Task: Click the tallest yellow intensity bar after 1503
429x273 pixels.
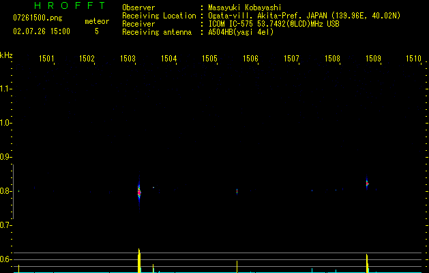Action: (139, 261)
